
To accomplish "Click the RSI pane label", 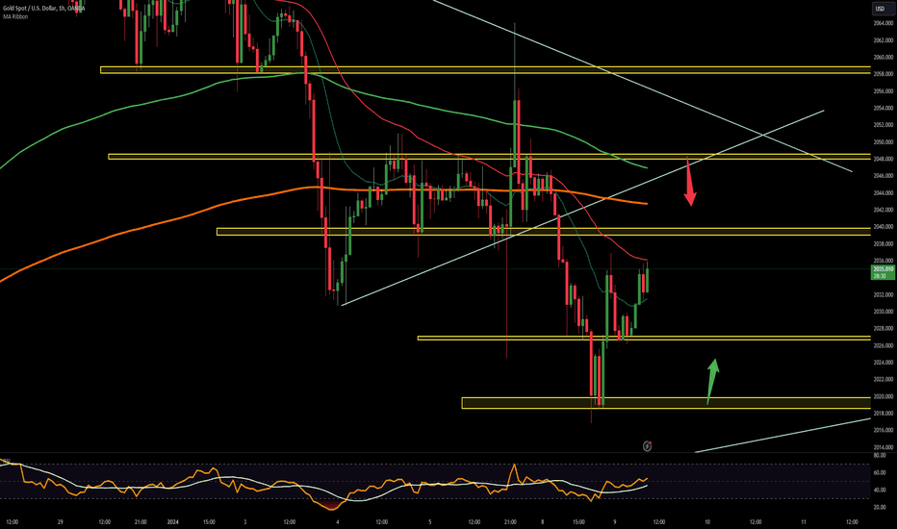I will point(7,460).
